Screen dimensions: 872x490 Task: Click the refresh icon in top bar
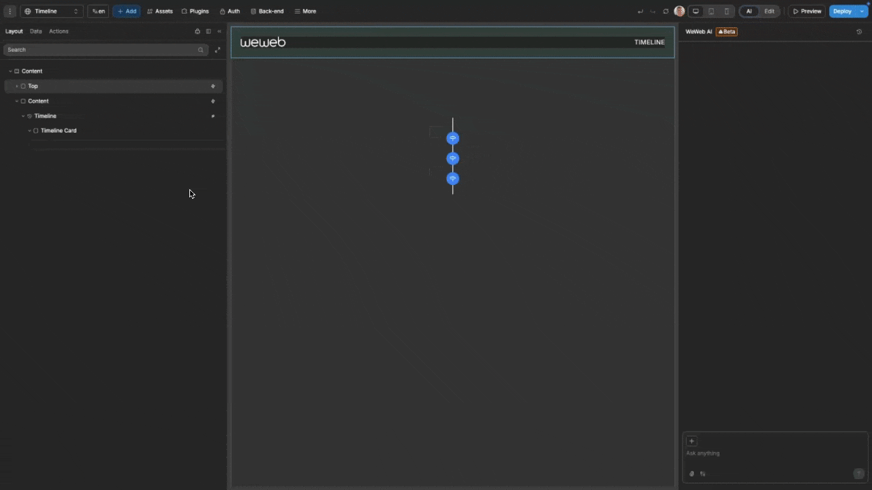click(666, 12)
